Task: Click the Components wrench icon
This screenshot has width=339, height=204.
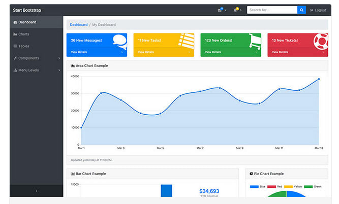Action: click(x=15, y=58)
